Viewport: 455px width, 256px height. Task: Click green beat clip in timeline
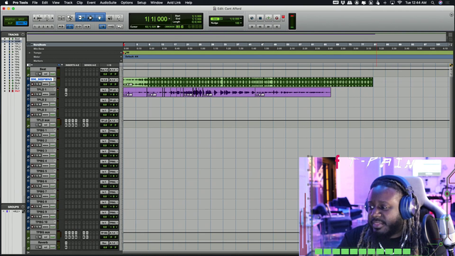tap(248, 82)
